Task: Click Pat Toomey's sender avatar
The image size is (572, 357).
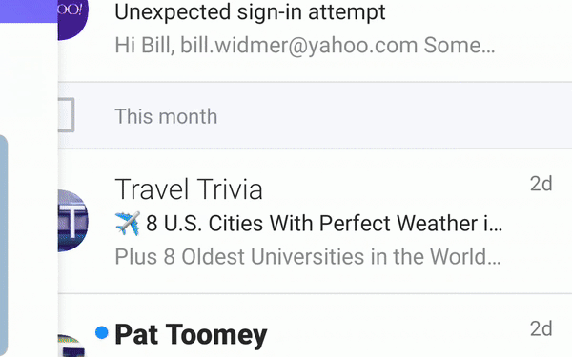Action: 71,346
